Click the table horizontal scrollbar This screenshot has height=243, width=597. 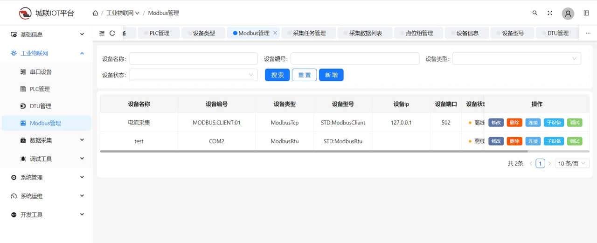313,151
